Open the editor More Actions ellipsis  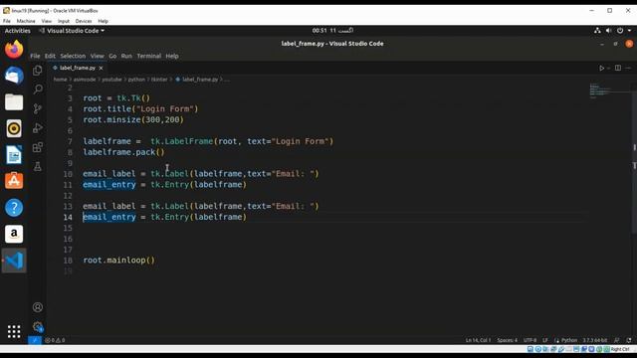628,68
